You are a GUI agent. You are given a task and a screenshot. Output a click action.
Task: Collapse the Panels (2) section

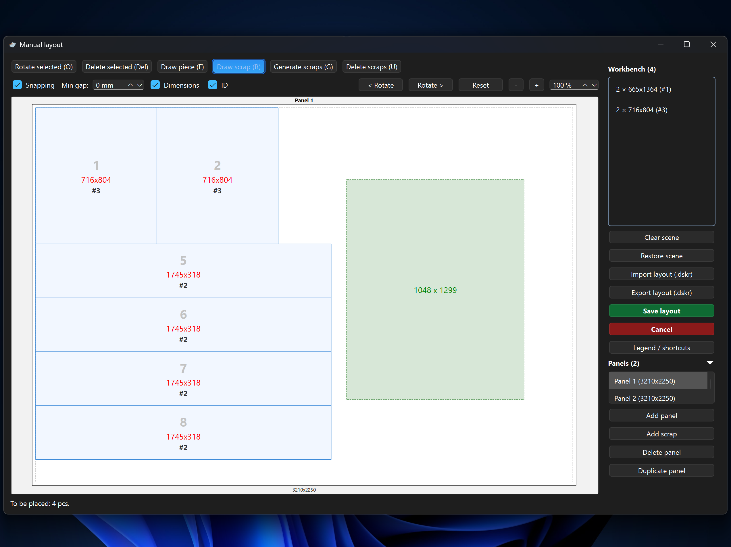(709, 363)
